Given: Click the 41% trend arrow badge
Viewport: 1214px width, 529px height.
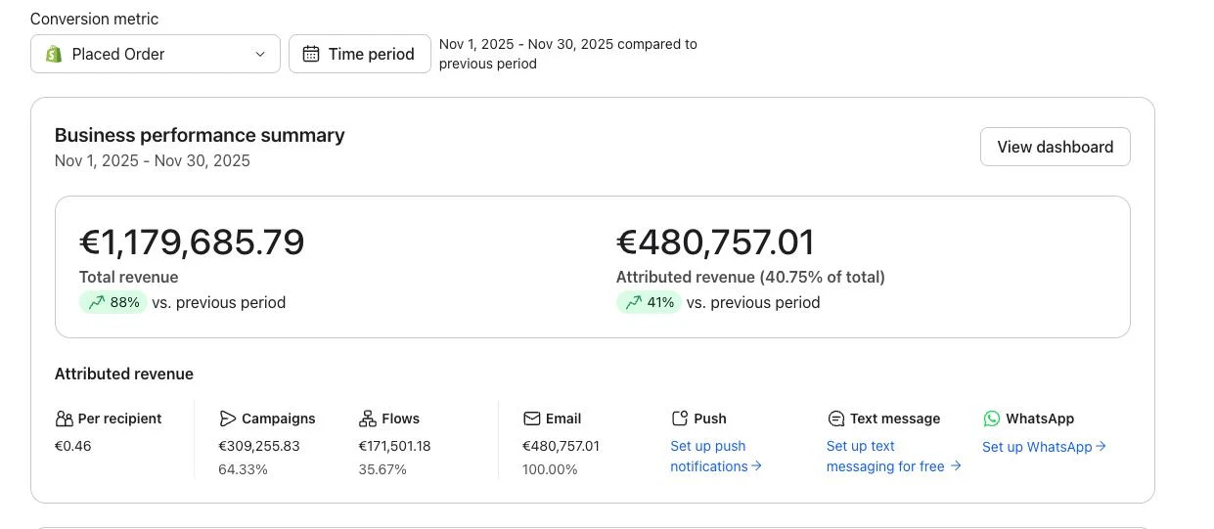Looking at the screenshot, I should pos(649,302).
